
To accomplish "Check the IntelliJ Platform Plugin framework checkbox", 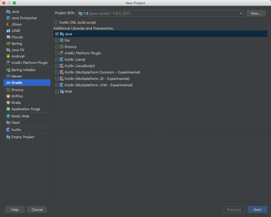I will (x=57, y=53).
